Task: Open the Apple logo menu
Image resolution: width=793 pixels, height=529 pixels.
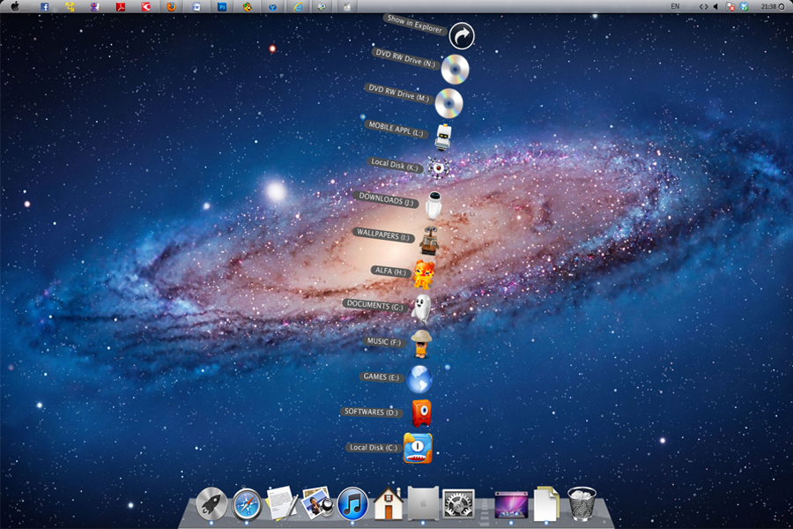Action: 15,6
